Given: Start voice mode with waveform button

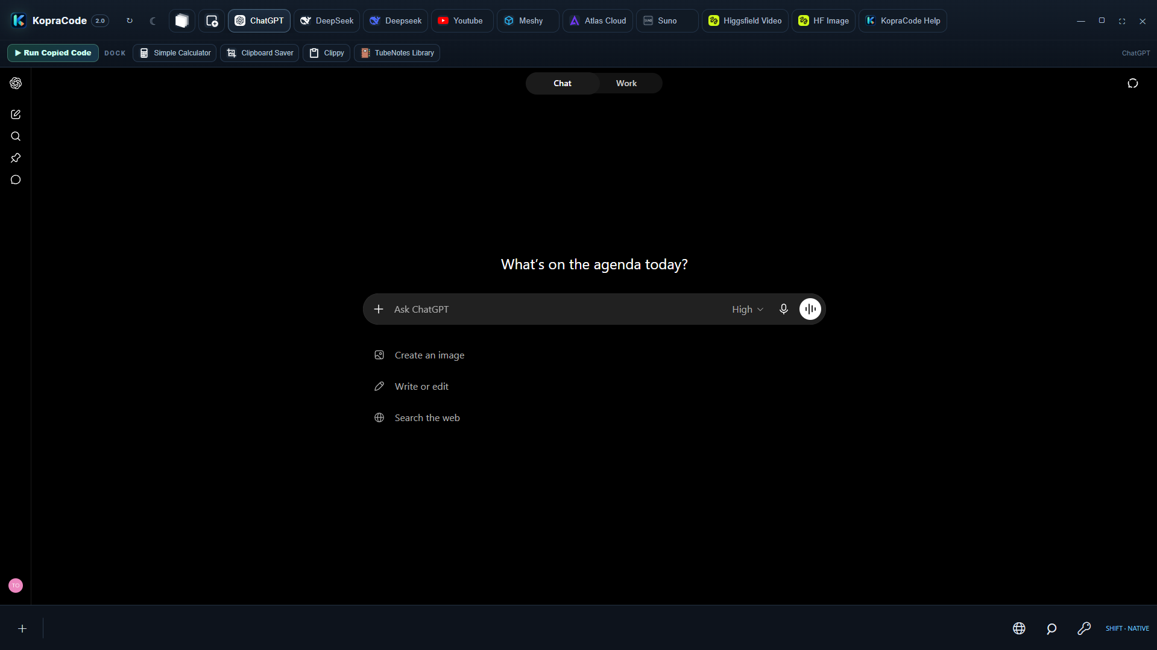Looking at the screenshot, I should (810, 309).
